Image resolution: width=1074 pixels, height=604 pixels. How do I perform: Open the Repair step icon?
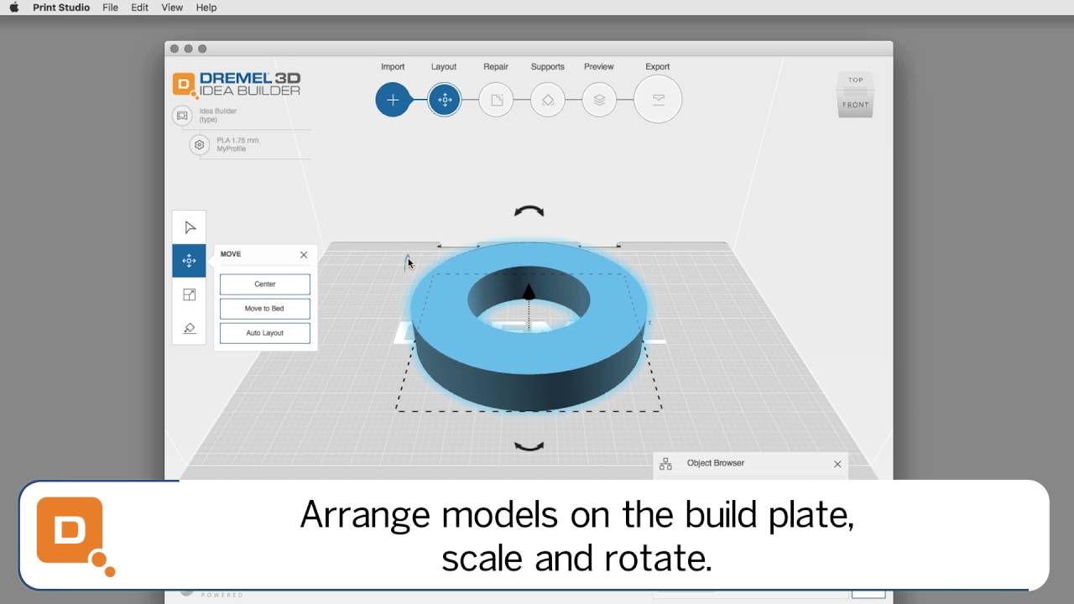click(496, 100)
